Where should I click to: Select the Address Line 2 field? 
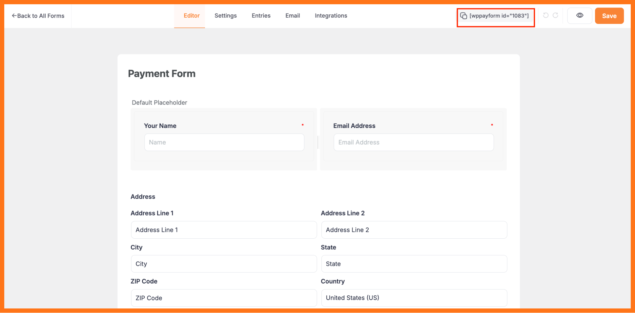click(414, 230)
